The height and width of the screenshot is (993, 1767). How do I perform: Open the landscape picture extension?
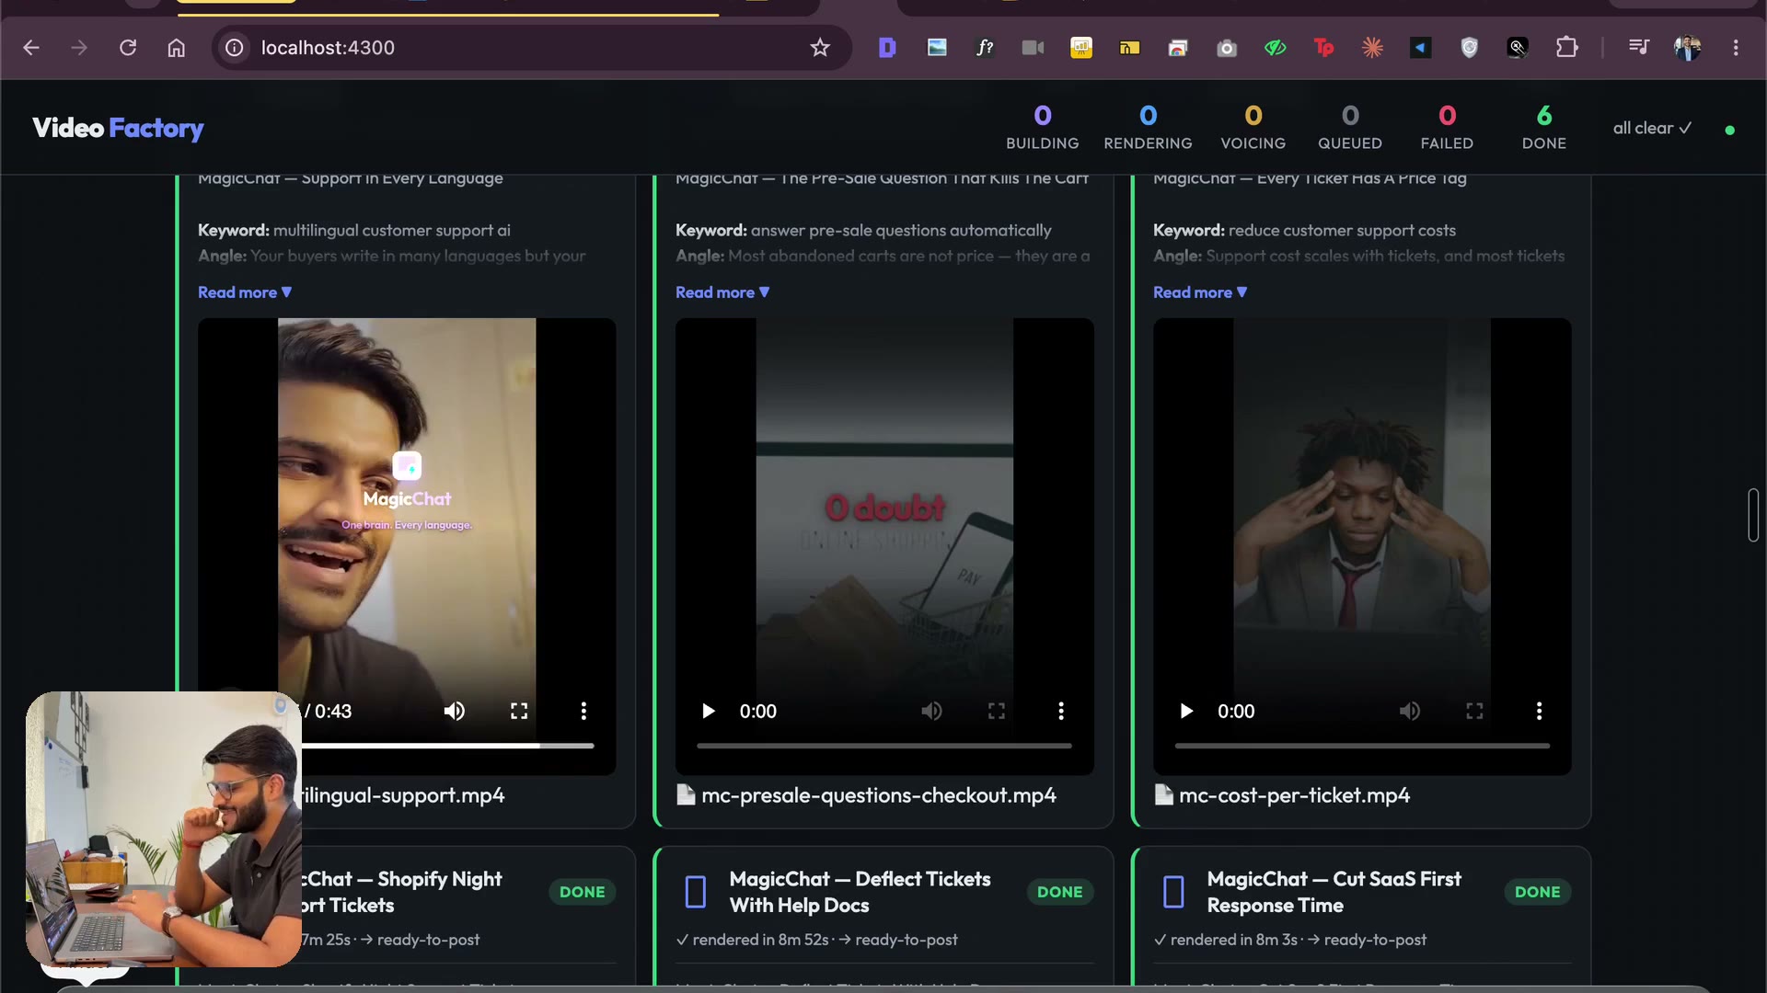point(937,48)
